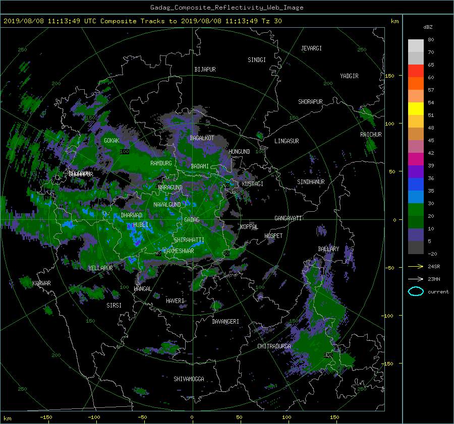Click the RAICHUR city label
This screenshot has width=454, height=424.
[x=371, y=134]
